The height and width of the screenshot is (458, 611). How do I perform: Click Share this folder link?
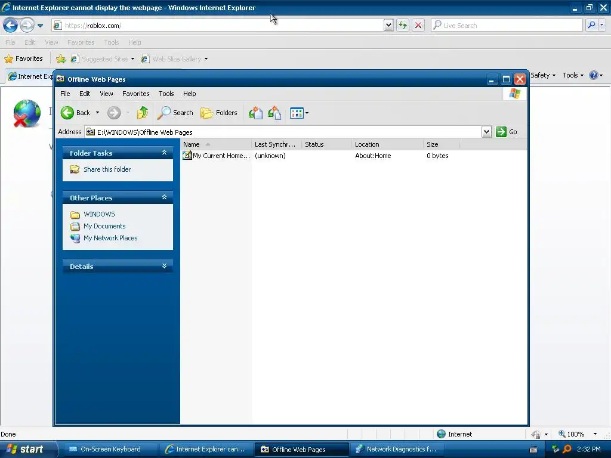point(107,169)
